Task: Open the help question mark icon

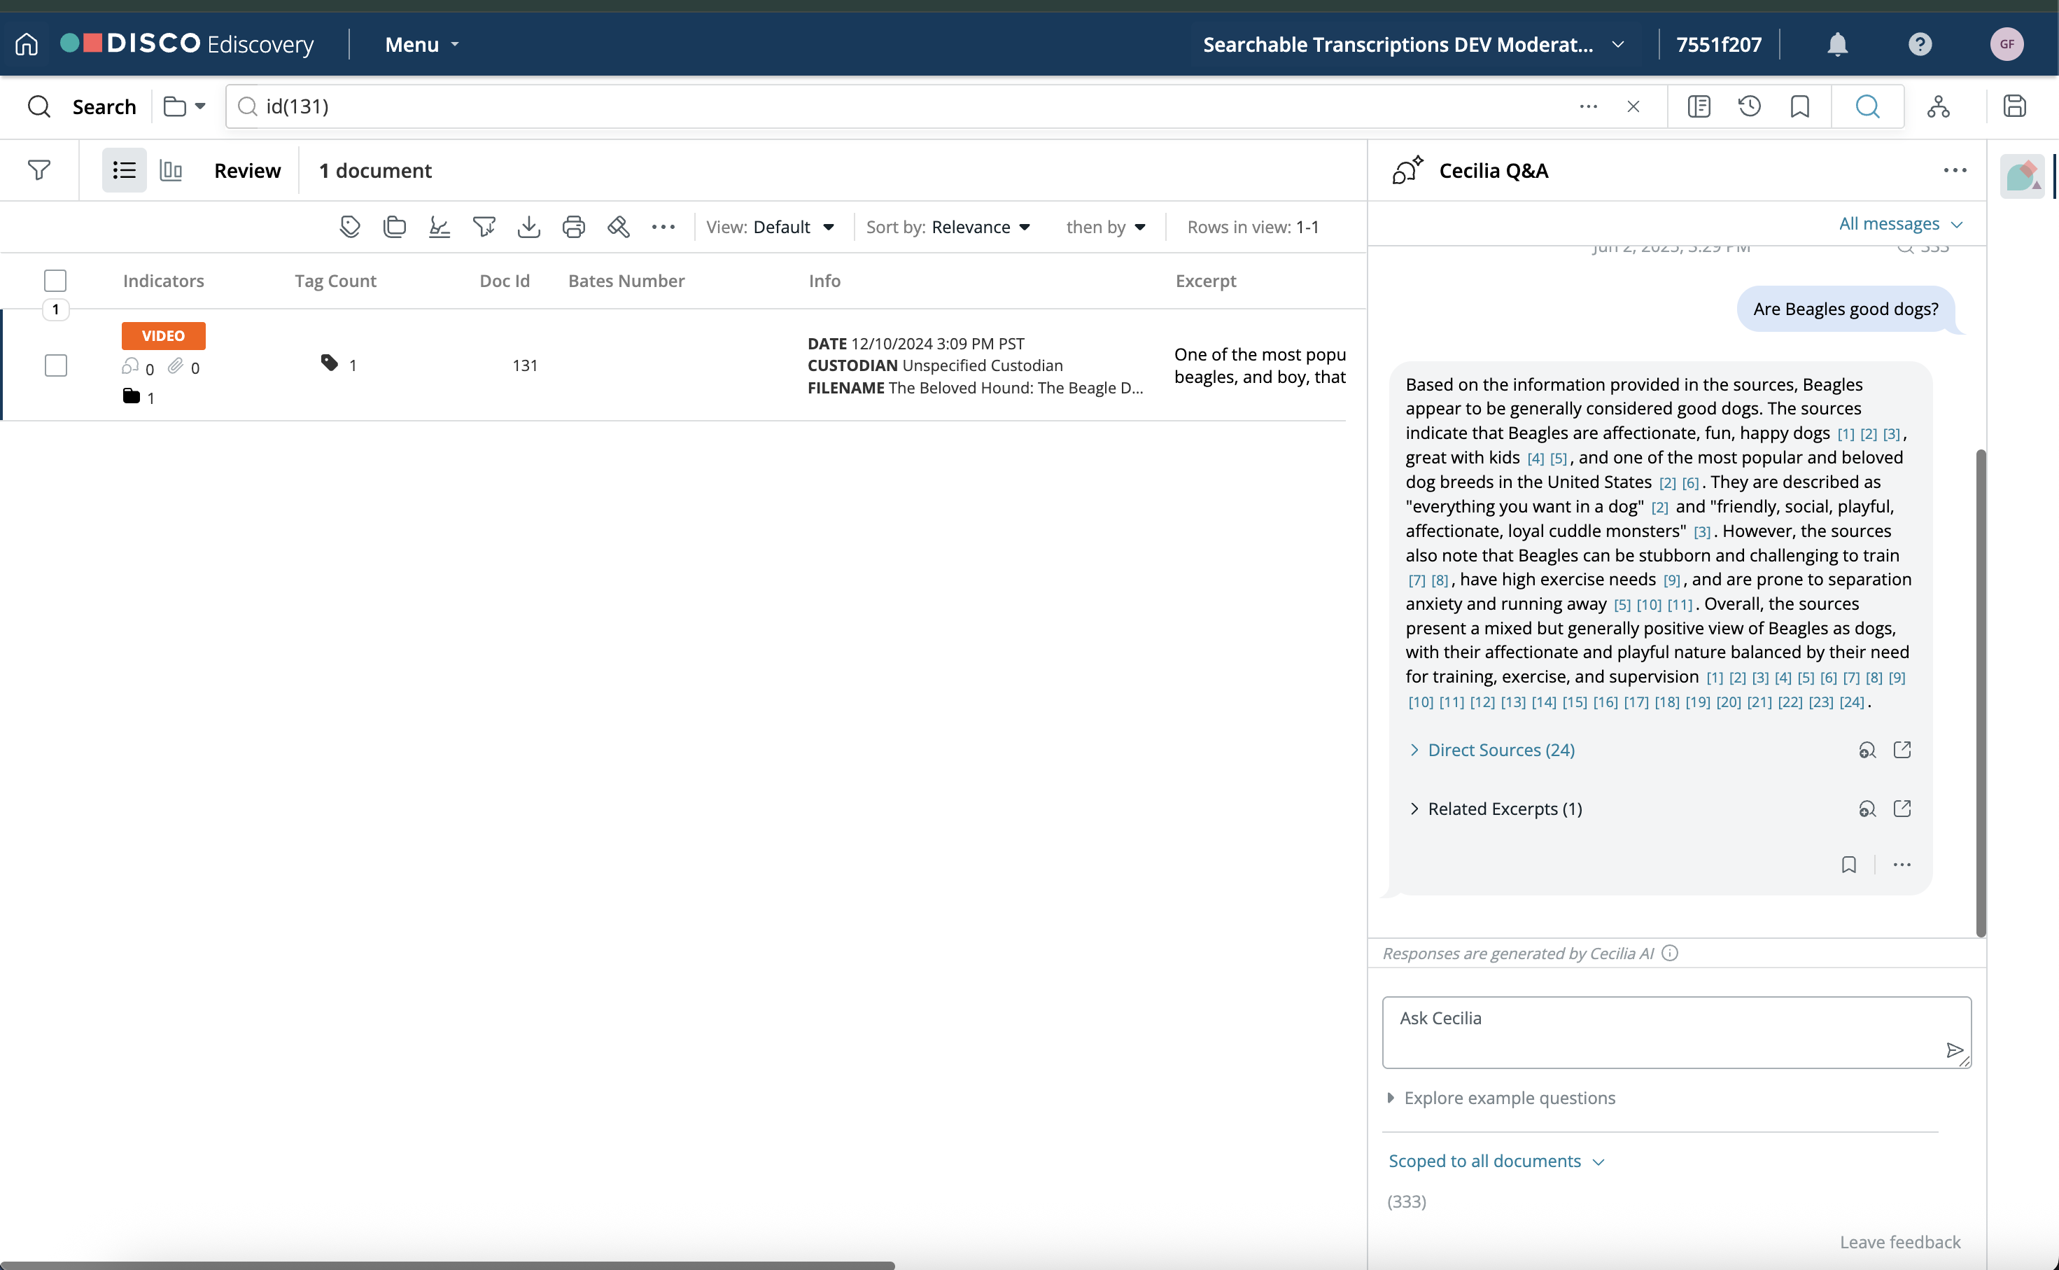Action: (1920, 43)
